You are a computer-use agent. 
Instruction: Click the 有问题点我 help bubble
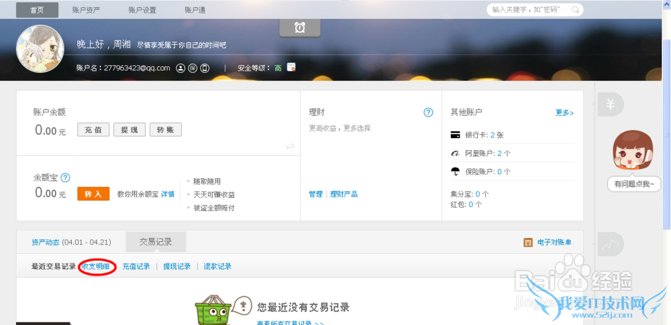[x=634, y=184]
